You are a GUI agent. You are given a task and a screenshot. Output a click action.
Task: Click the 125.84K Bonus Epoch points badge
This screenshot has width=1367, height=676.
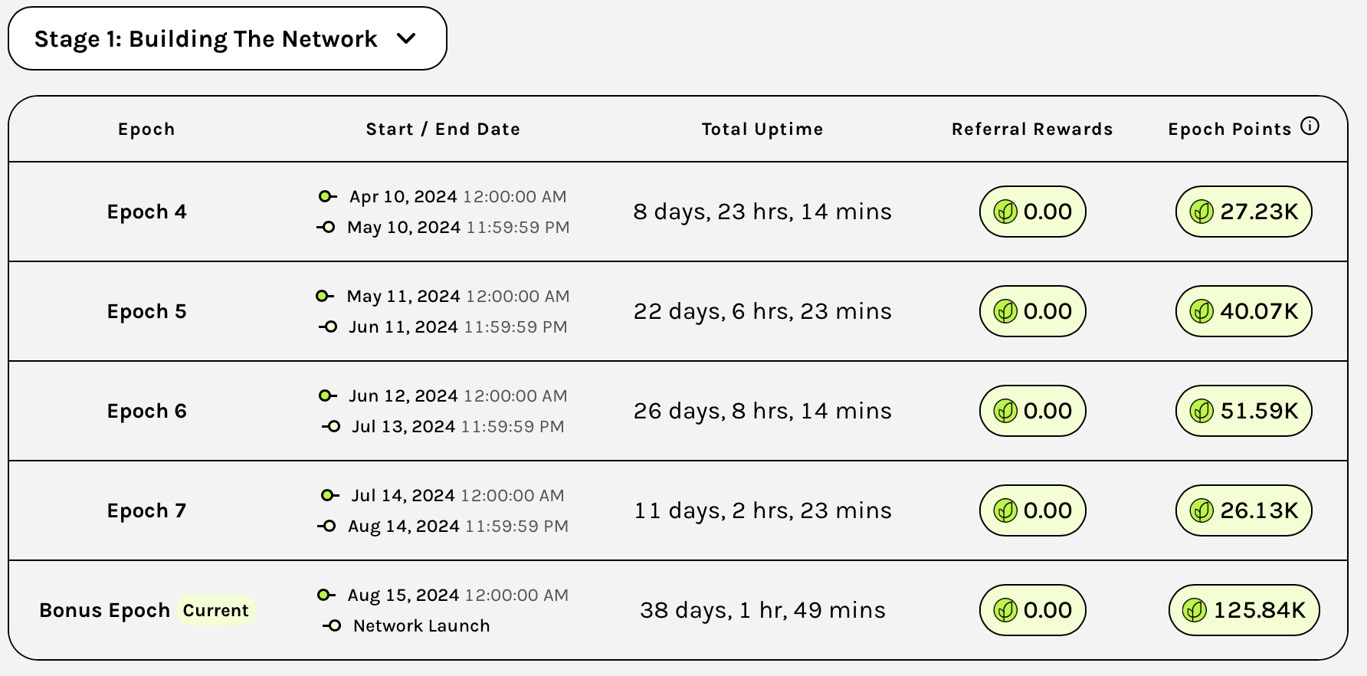coord(1244,610)
